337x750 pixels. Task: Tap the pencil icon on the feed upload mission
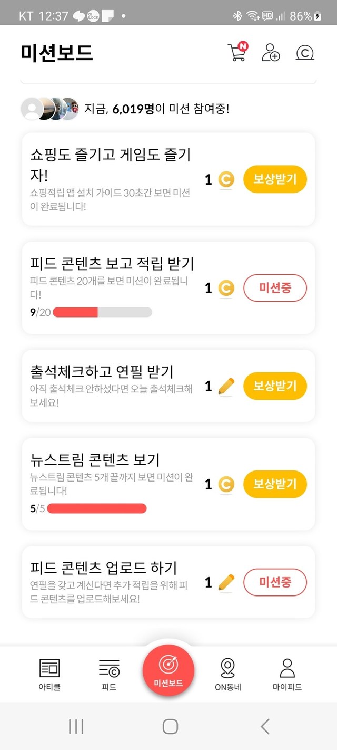226,583
